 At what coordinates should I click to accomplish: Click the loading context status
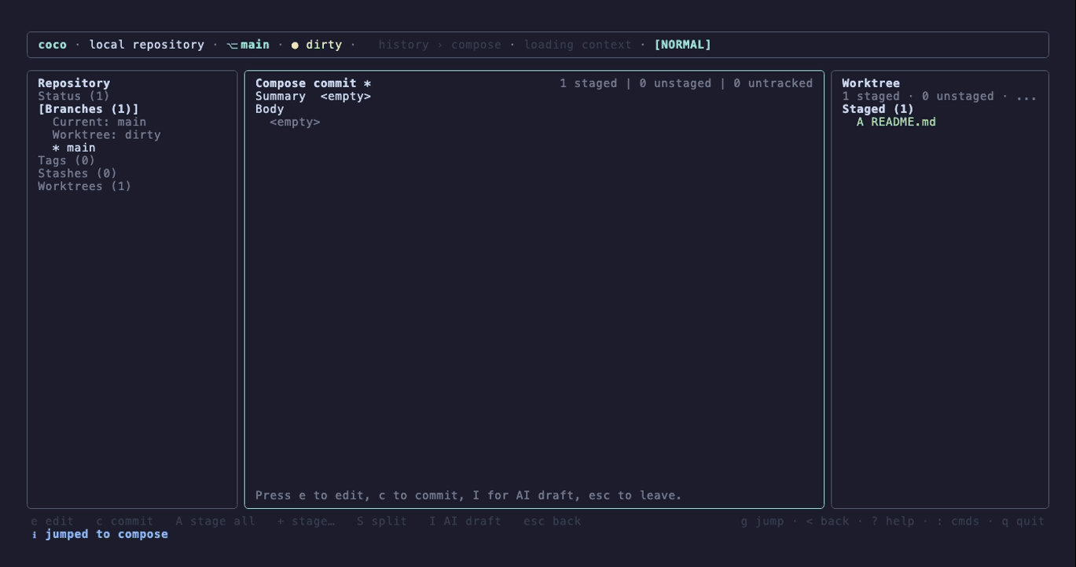578,45
